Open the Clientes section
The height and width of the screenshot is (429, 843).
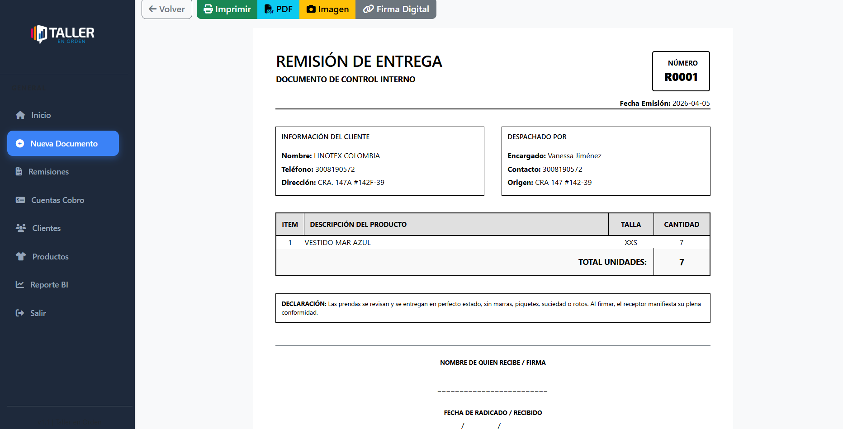tap(46, 228)
